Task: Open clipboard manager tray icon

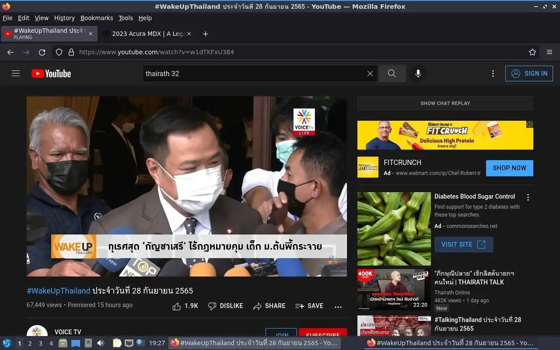Action: point(117,343)
